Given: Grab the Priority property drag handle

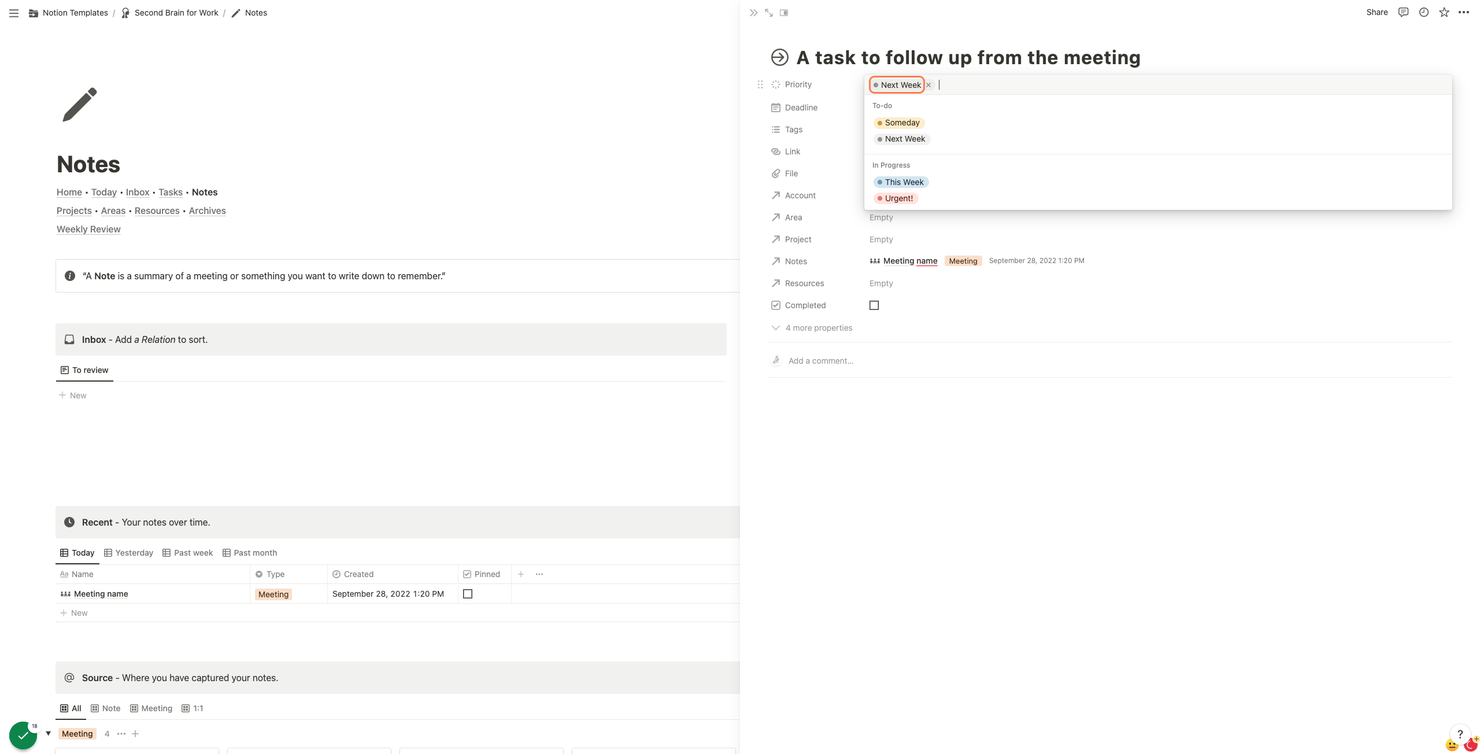Looking at the screenshot, I should tap(760, 84).
